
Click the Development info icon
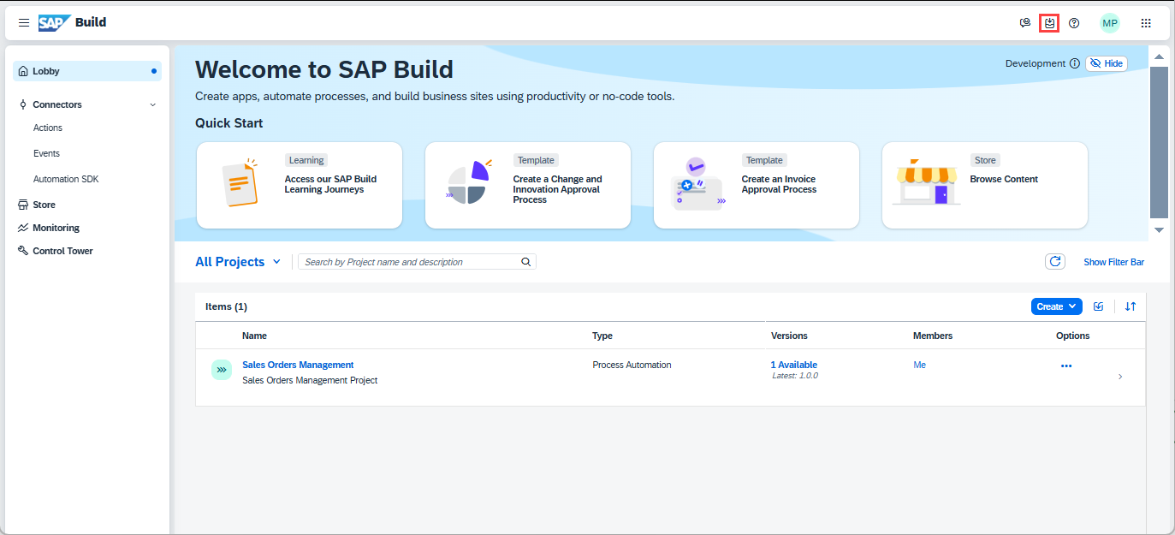click(1075, 63)
